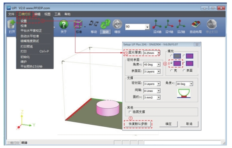Expand the layer thickness 0.25mm dropdown
This screenshot has width=232, height=148.
tap(159, 53)
